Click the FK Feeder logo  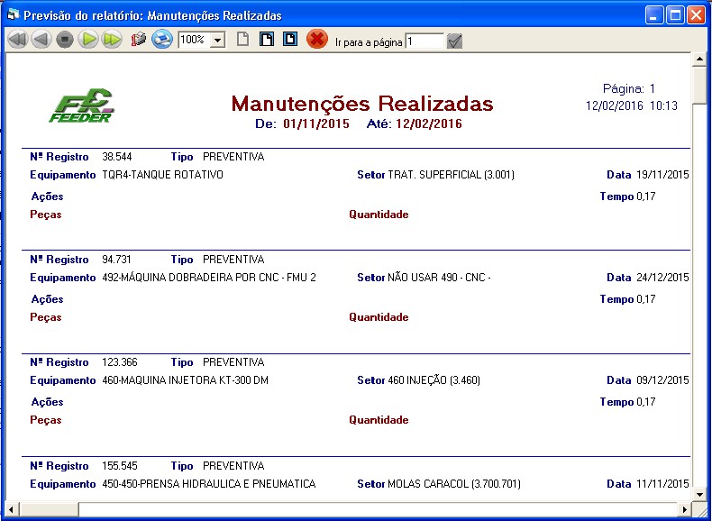click(82, 105)
